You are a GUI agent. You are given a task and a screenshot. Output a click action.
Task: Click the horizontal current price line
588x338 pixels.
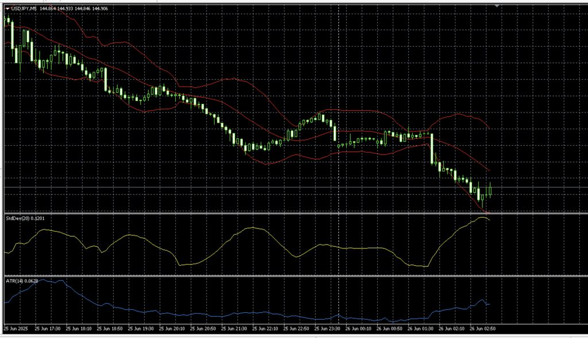[287, 187]
